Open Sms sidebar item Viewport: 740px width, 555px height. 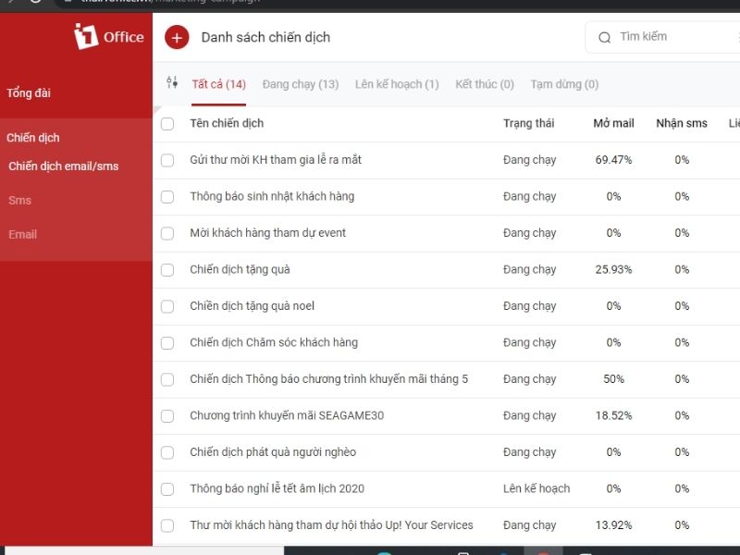[19, 200]
